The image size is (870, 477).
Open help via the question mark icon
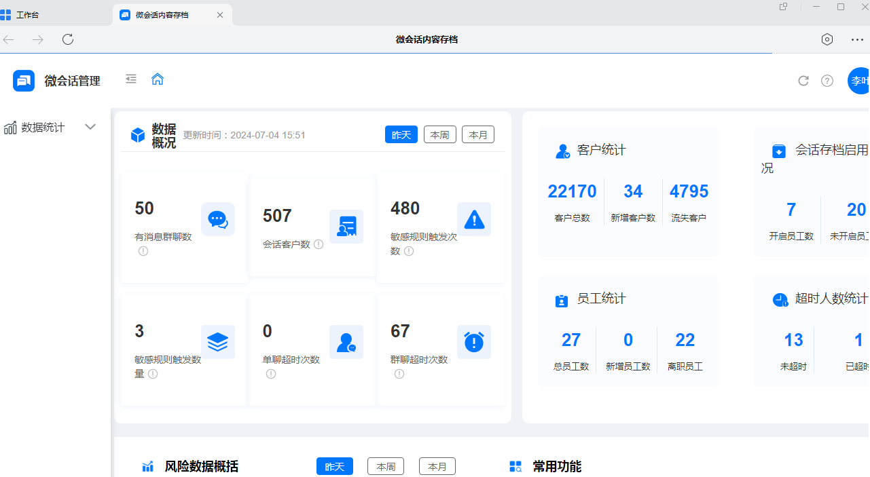click(827, 80)
